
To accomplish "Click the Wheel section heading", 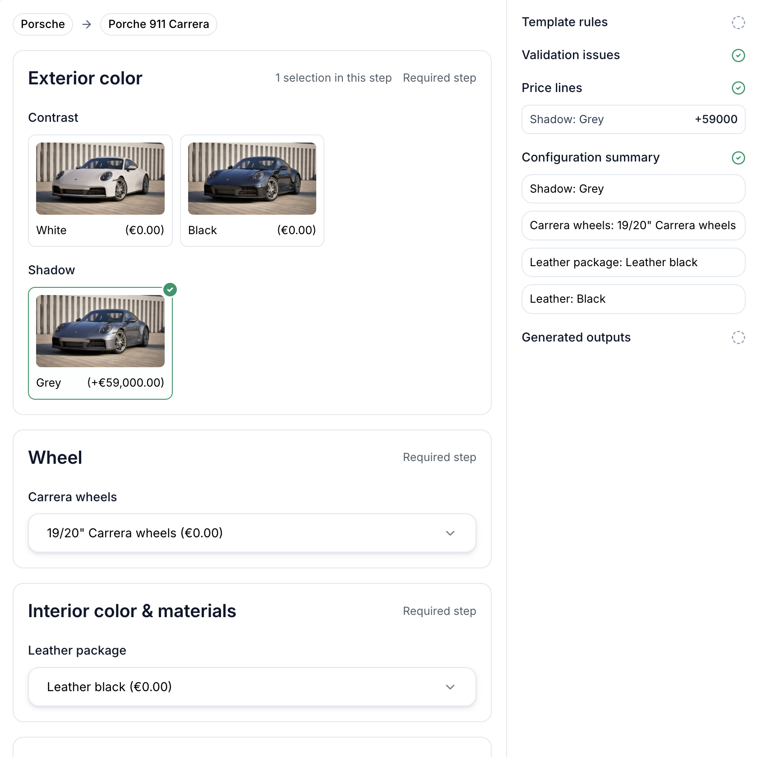I will (55, 458).
